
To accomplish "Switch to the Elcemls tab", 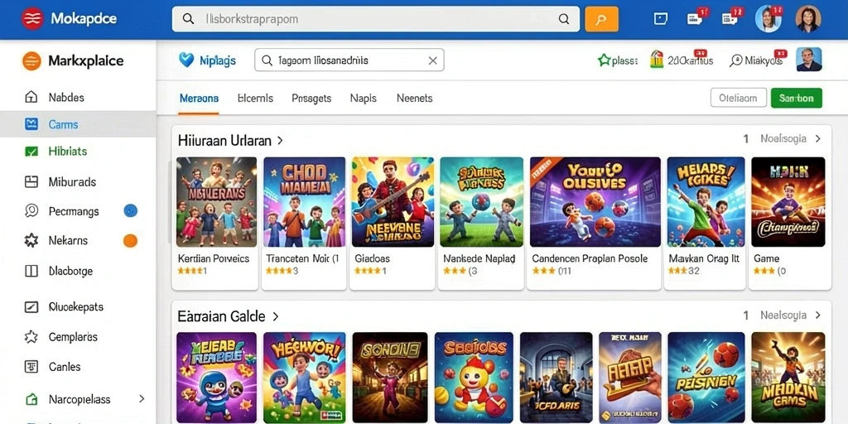I will pyautogui.click(x=255, y=99).
